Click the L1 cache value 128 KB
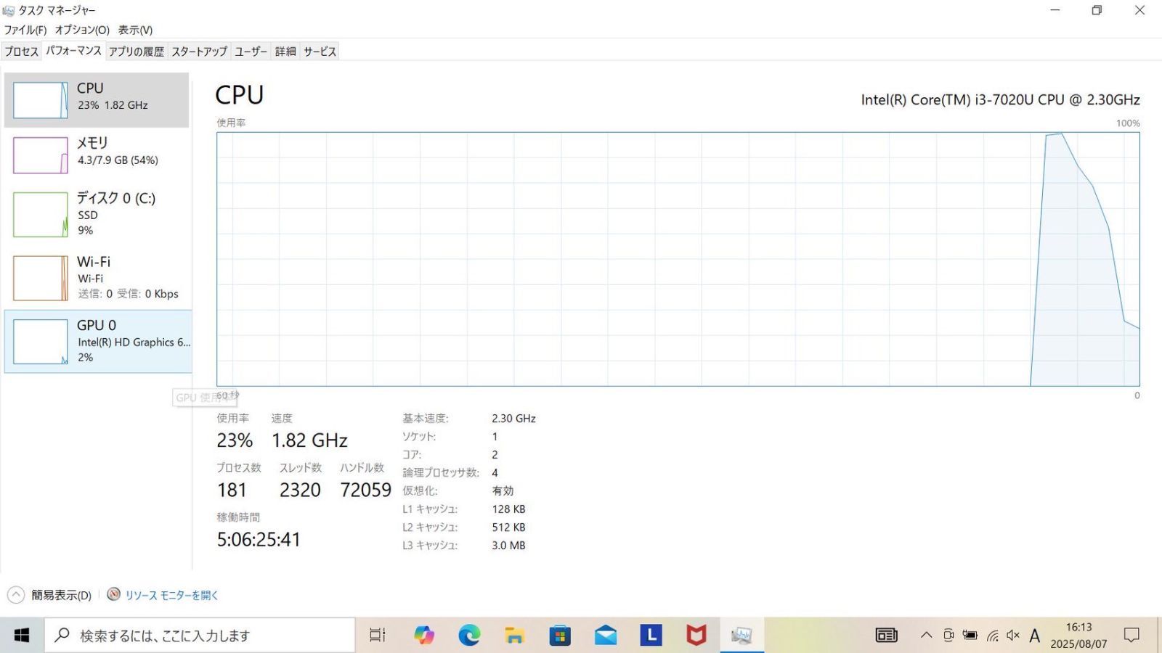The height and width of the screenshot is (653, 1162). (x=508, y=509)
